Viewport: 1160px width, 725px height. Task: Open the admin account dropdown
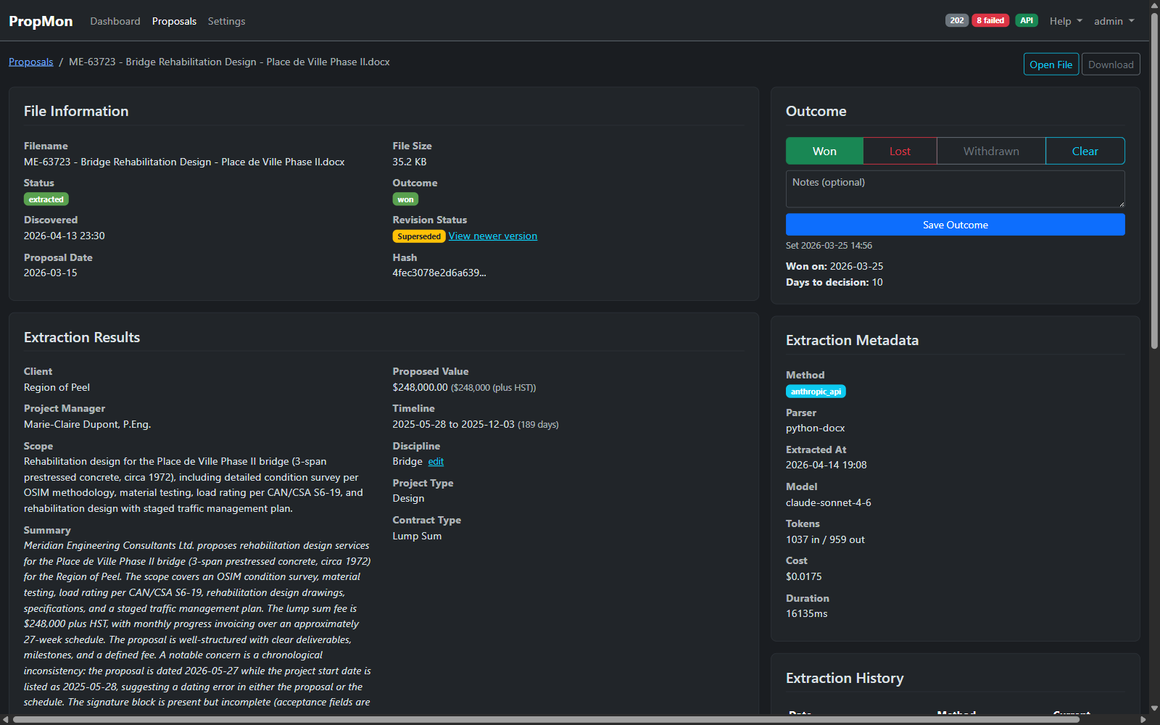pos(1113,21)
